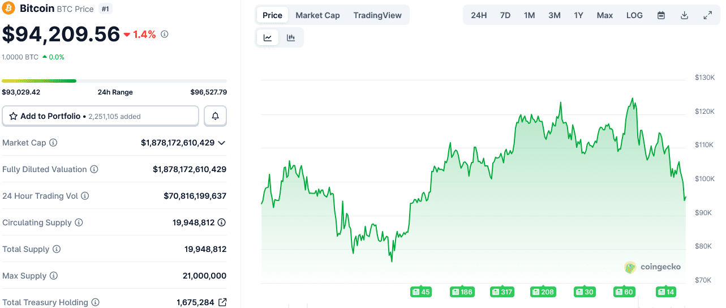The width and height of the screenshot is (726, 308).
Task: Select the 1Y time range
Action: 578,15
